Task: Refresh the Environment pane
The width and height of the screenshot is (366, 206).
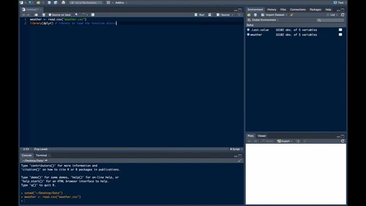Action: click(343, 15)
